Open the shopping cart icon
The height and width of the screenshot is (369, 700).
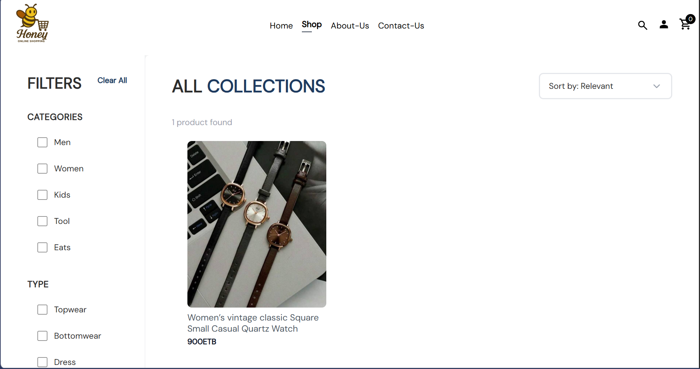click(685, 24)
